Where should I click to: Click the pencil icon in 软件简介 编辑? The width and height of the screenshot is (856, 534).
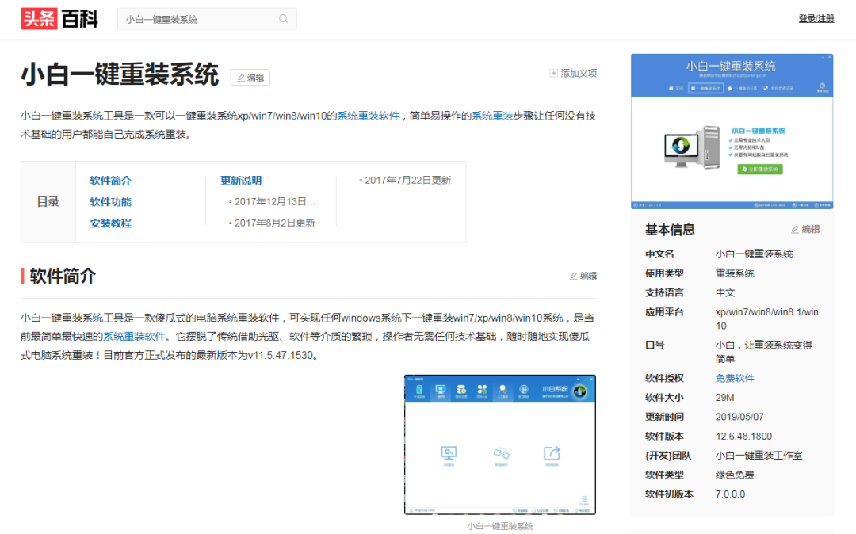point(573,276)
